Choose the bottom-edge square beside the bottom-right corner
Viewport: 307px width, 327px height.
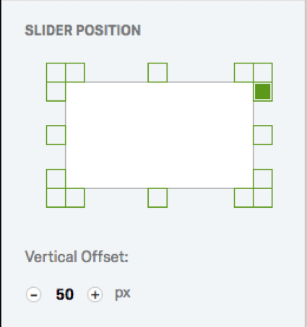(243, 198)
